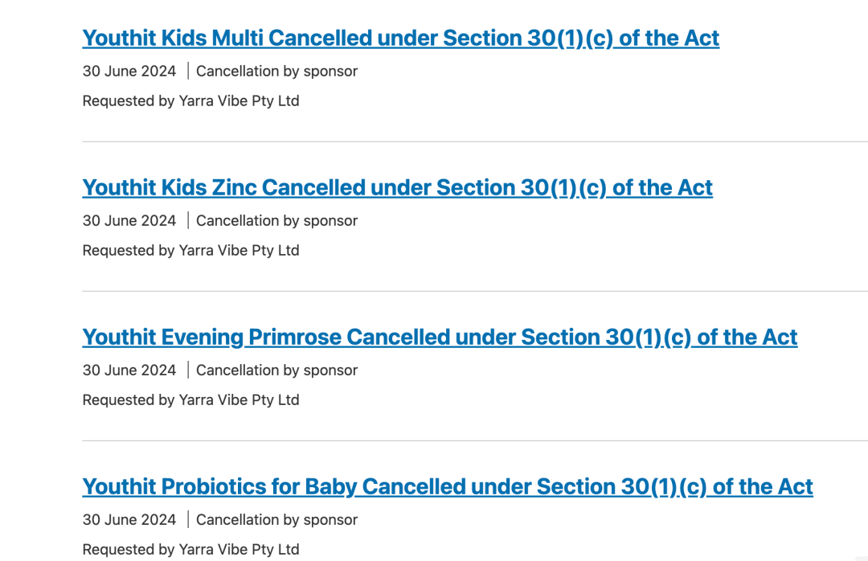
Task: Click 'Requested by Yarra Vibe' under Evening Primrose
Action: click(x=190, y=399)
